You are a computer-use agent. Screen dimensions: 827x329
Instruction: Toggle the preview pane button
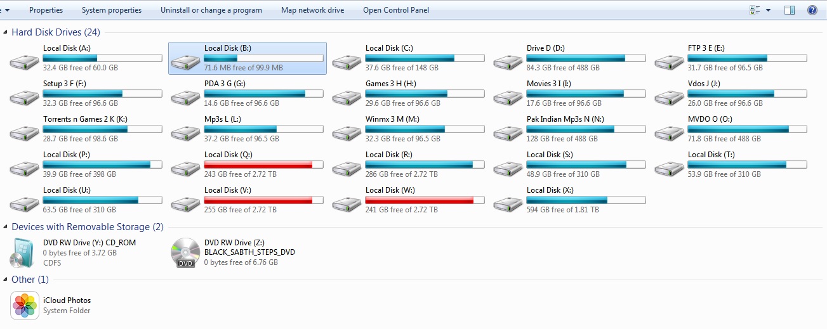790,10
